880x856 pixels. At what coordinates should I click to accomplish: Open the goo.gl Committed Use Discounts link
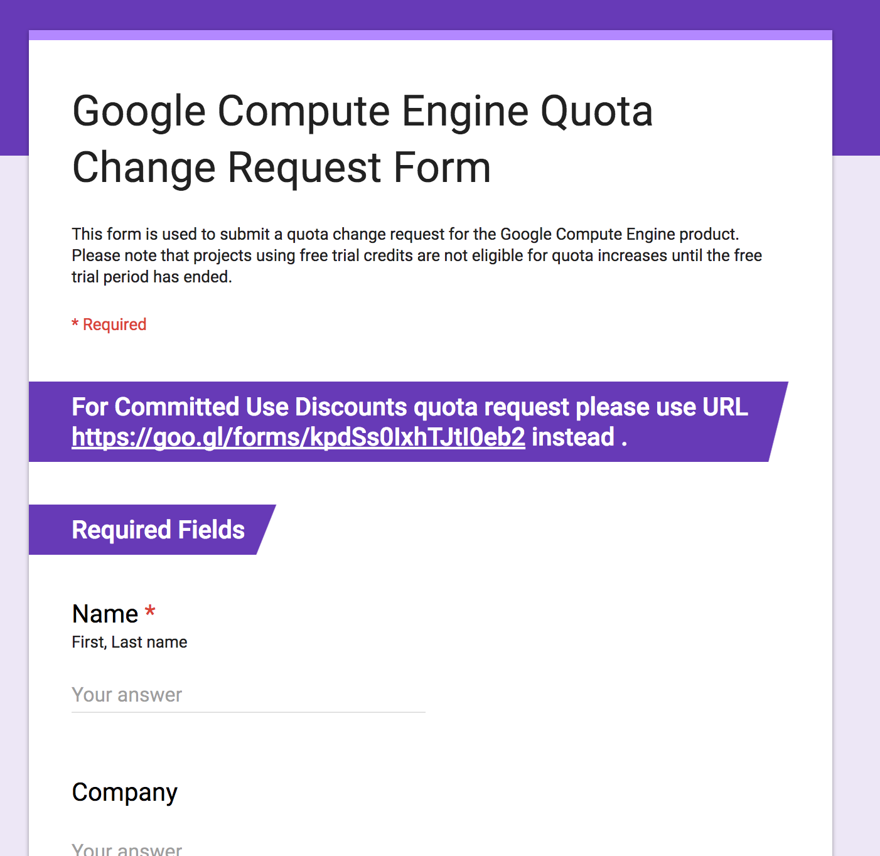tap(298, 437)
